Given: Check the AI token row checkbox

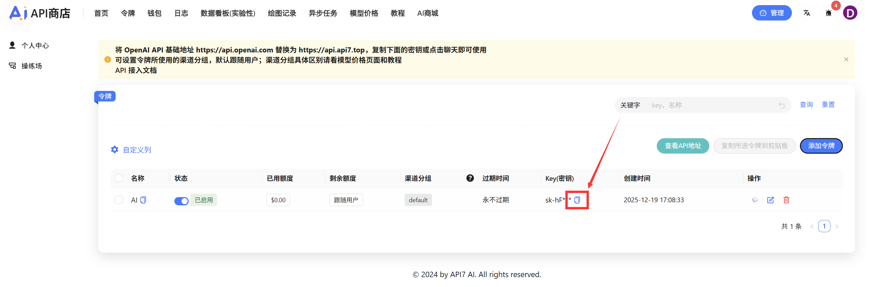Looking at the screenshot, I should click(119, 200).
